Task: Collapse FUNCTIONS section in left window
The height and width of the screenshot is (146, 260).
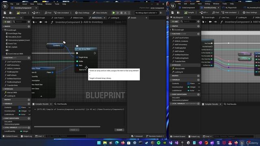Action: (3, 58)
